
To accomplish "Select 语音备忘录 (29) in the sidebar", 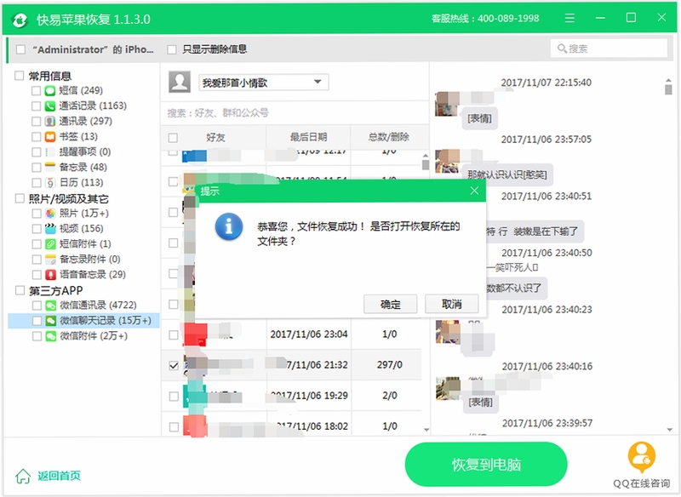I will click(x=93, y=274).
